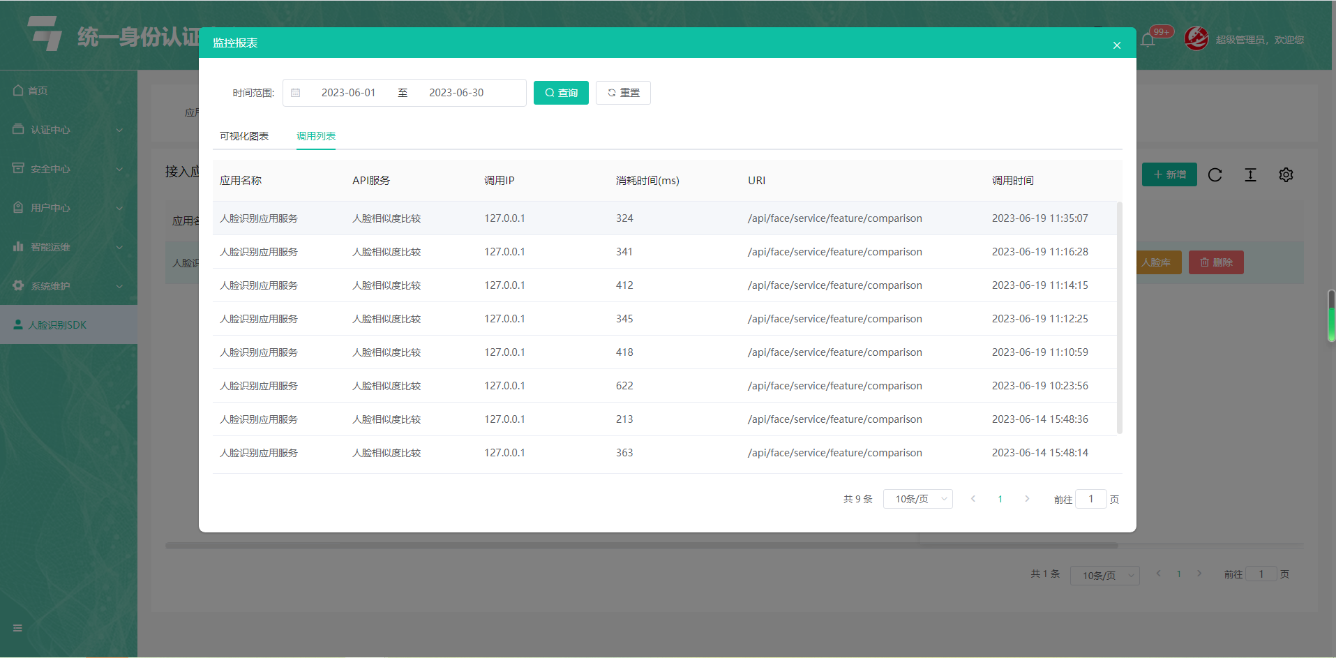The height and width of the screenshot is (658, 1336).
Task: Select row with time 2023-06-19 11:35:07
Action: (x=665, y=218)
